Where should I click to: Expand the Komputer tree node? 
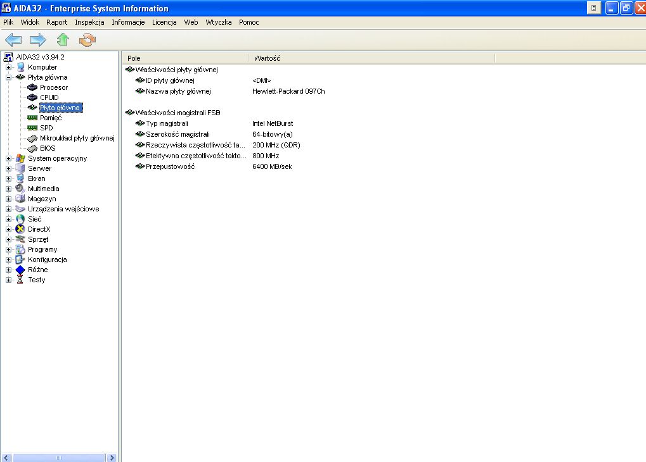click(9, 67)
